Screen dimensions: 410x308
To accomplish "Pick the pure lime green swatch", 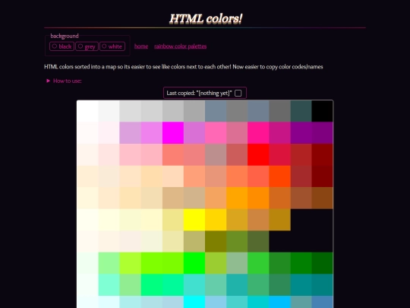I will click(194, 263).
